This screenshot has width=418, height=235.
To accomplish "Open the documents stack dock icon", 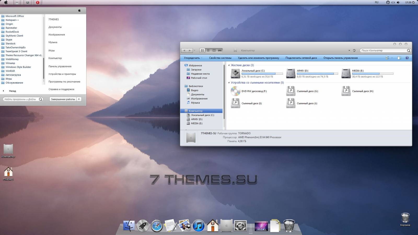I will point(275,226).
